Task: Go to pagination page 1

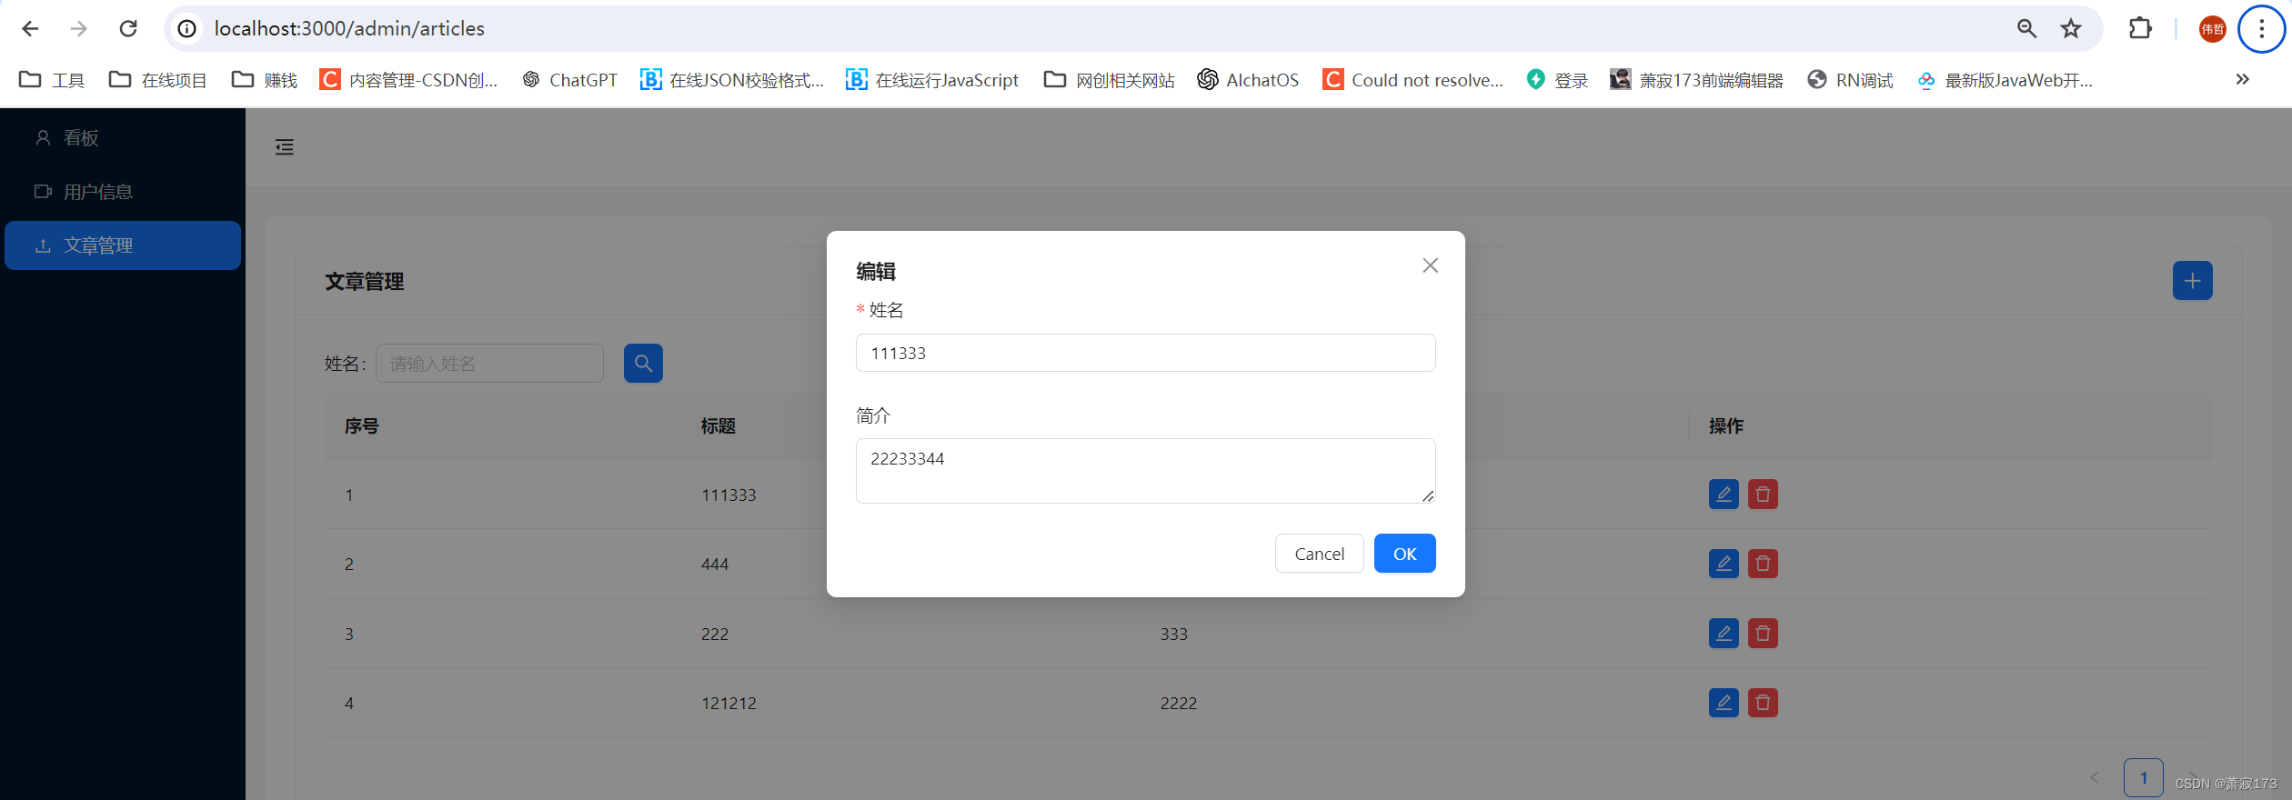Action: [2144, 778]
